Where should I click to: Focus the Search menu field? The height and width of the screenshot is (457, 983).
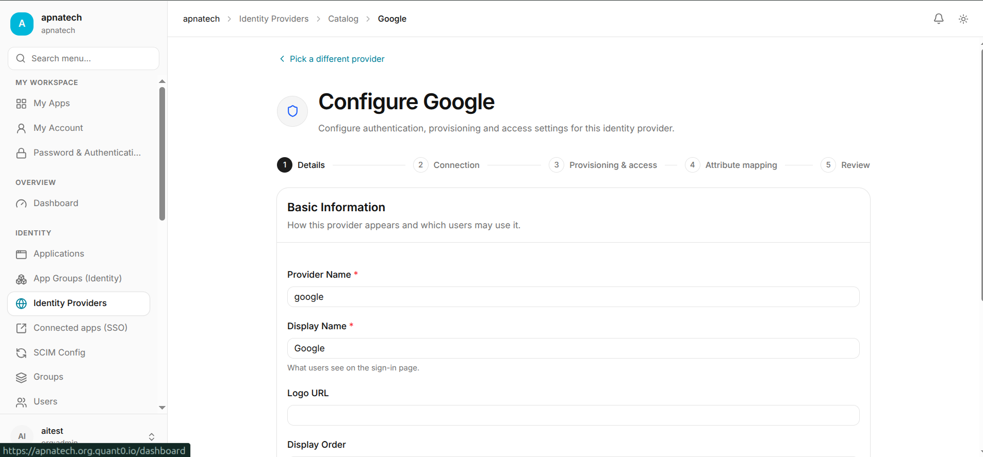click(84, 58)
